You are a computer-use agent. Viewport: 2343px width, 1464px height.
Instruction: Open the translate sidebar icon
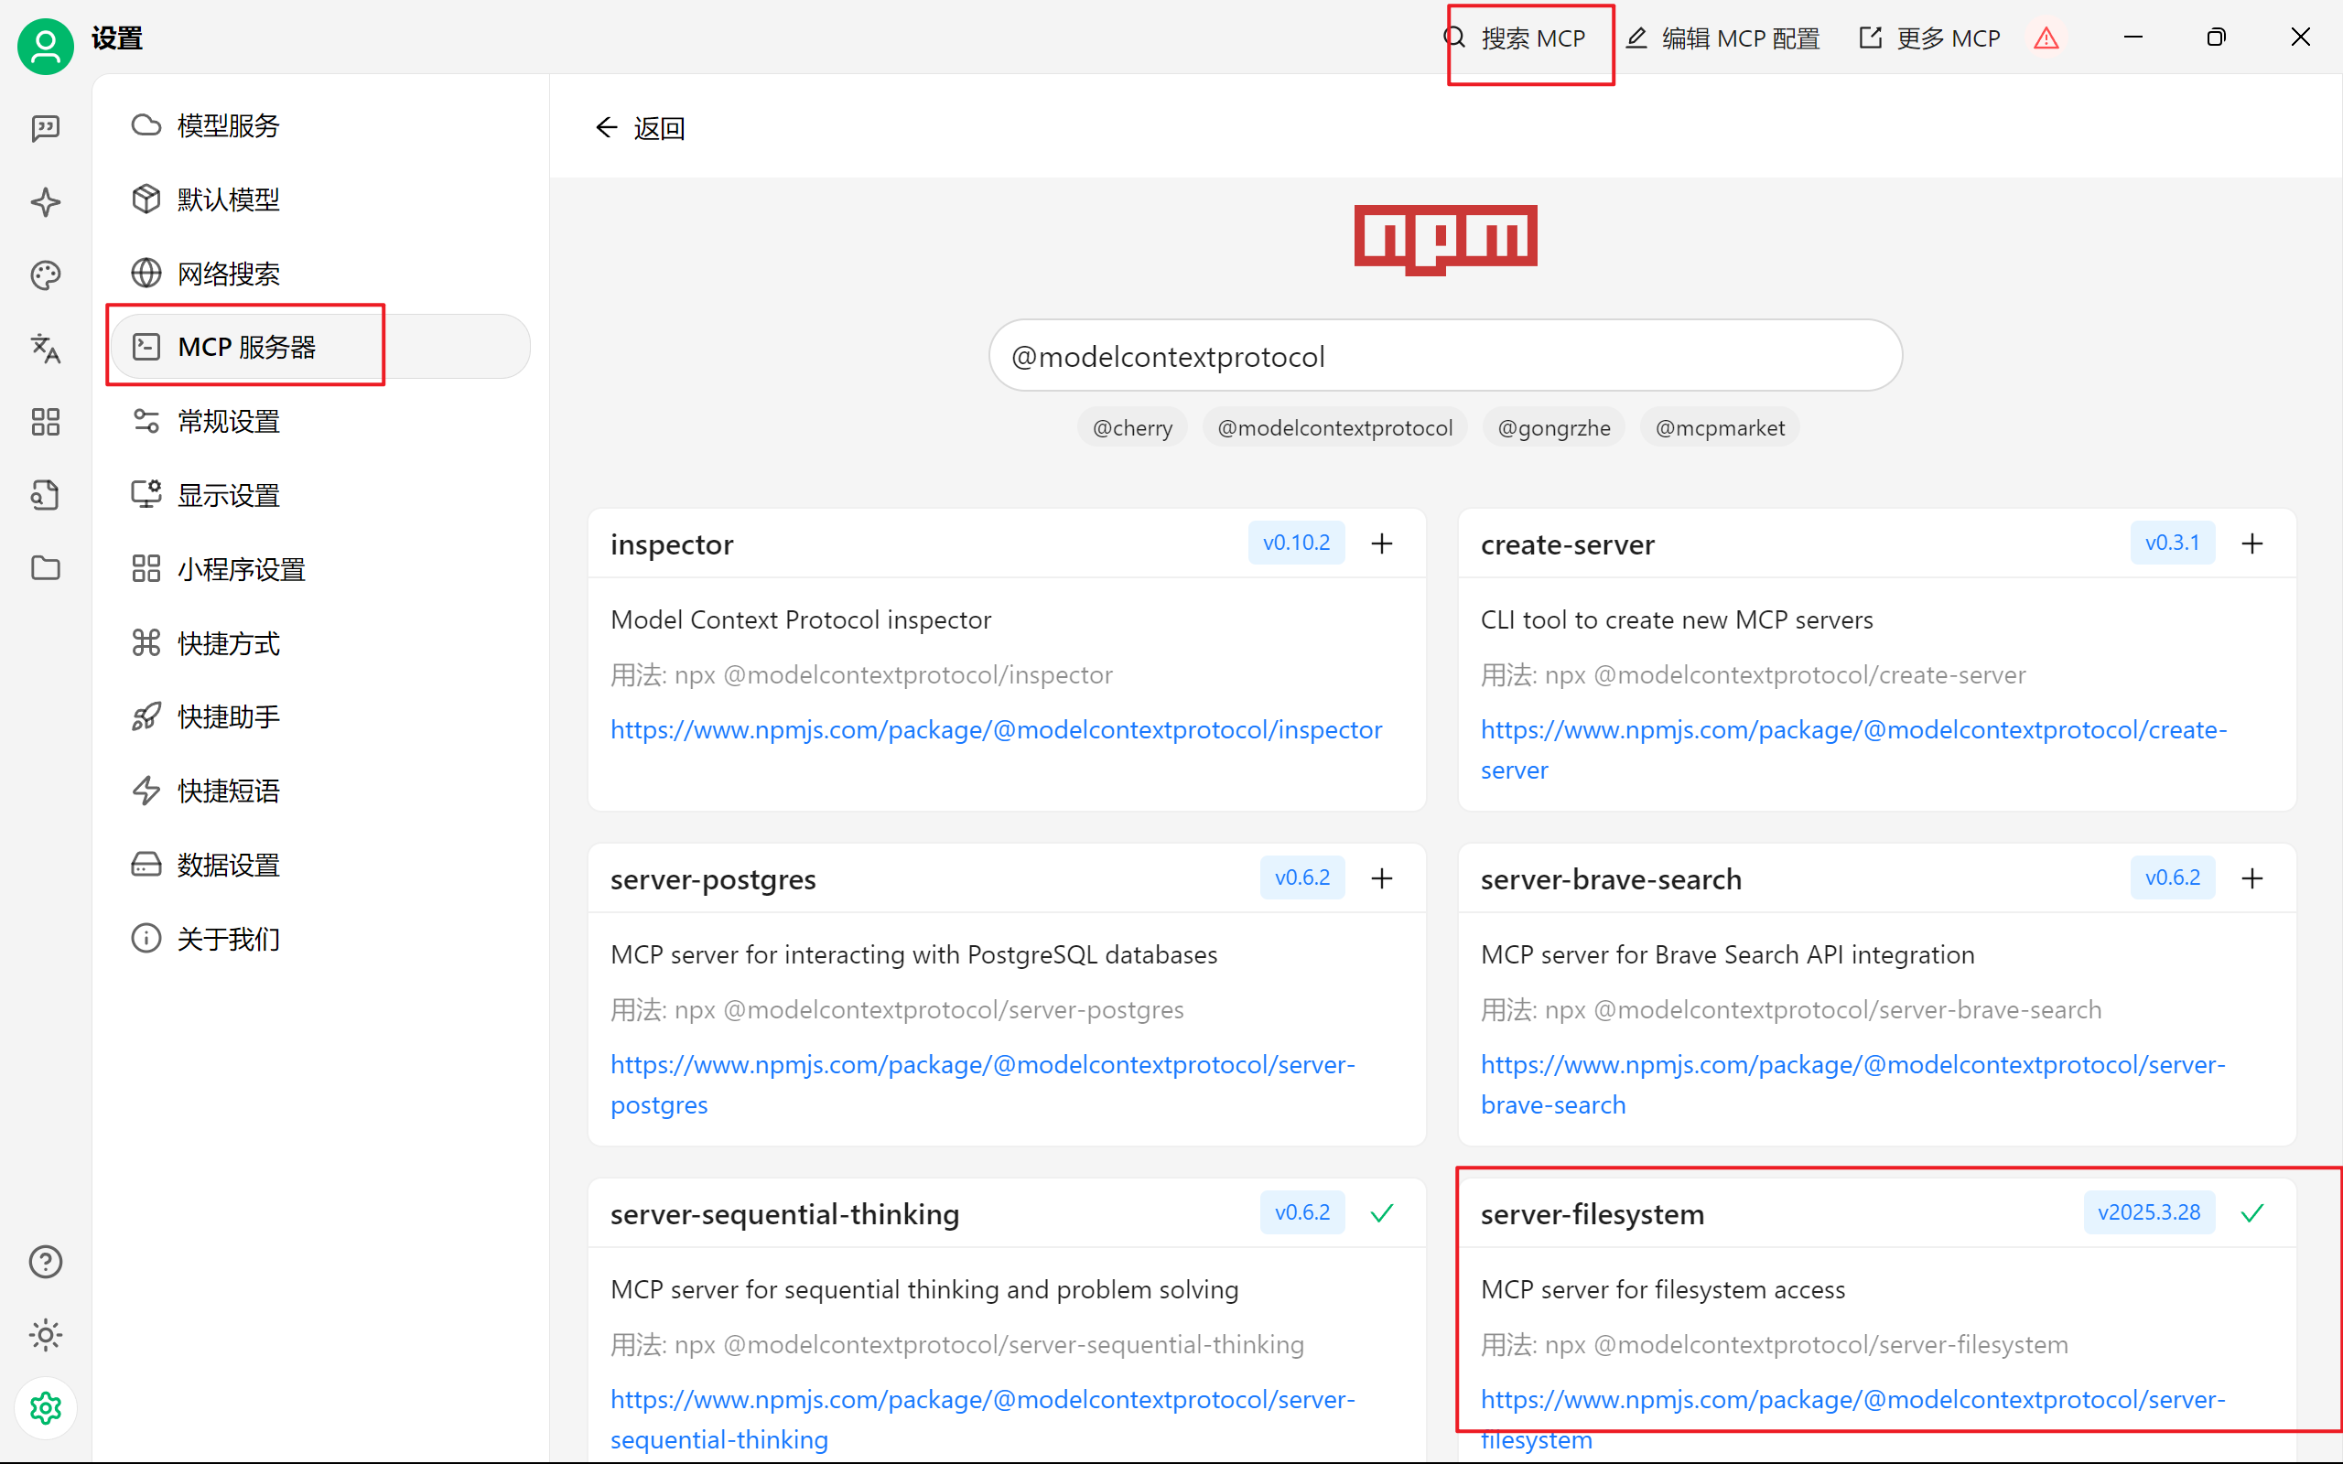(46, 349)
